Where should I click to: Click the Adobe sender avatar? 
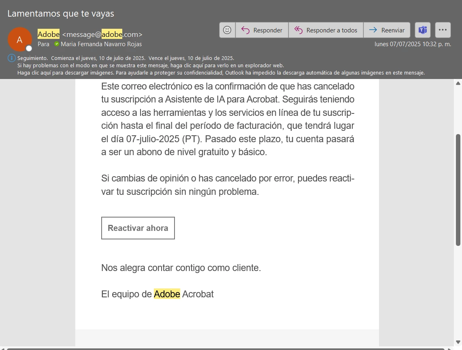(19, 40)
